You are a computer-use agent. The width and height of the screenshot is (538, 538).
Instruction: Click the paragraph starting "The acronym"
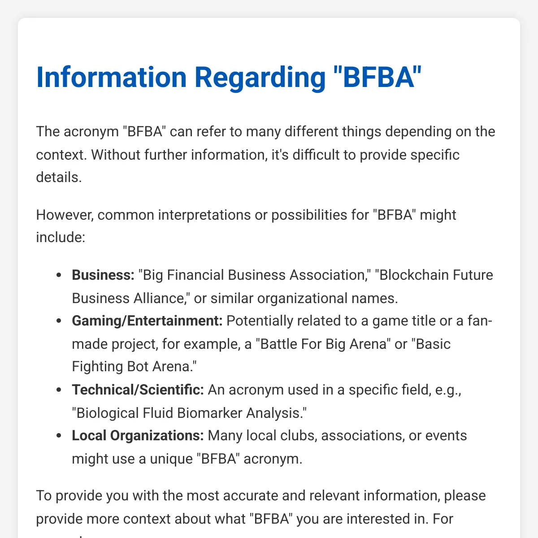point(266,155)
